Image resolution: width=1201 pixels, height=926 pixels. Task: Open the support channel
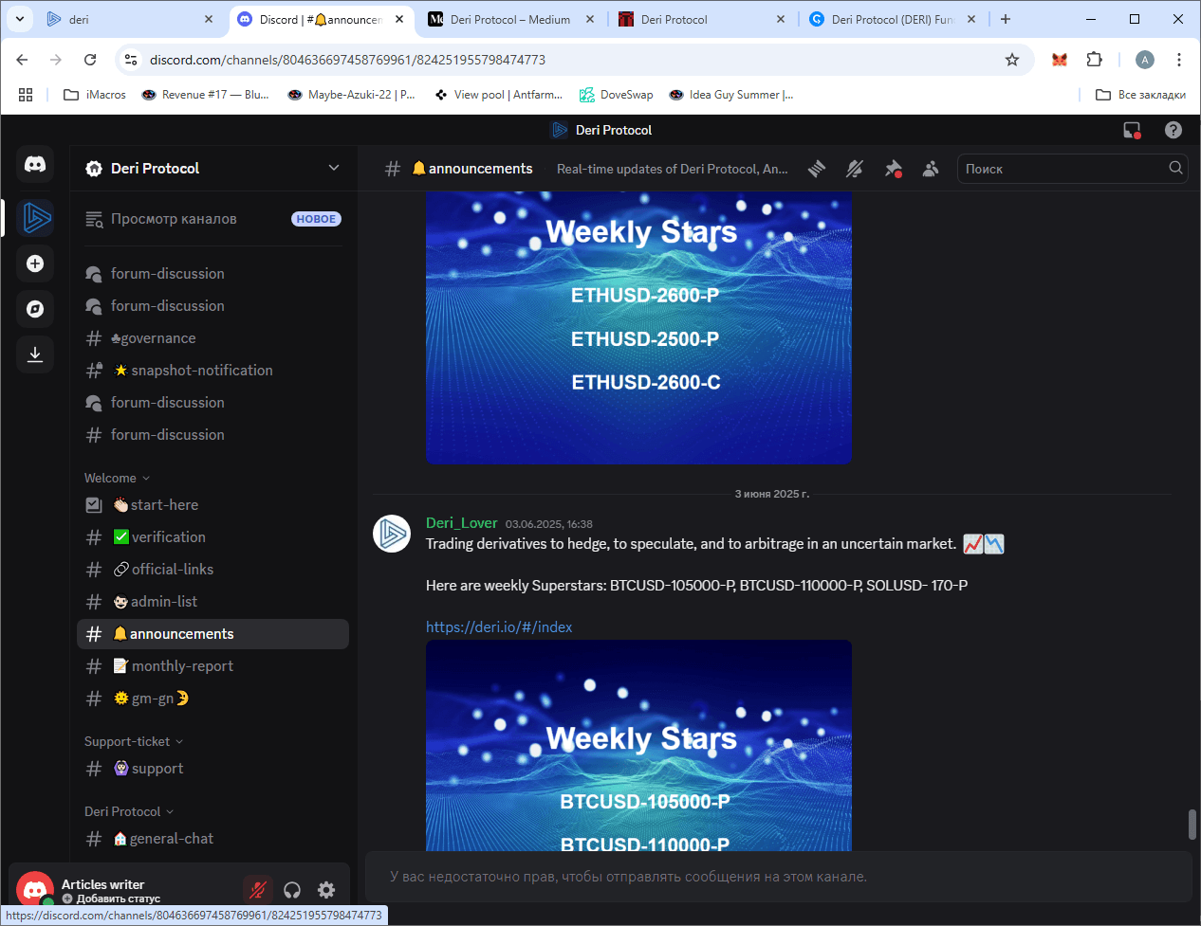coord(212,769)
